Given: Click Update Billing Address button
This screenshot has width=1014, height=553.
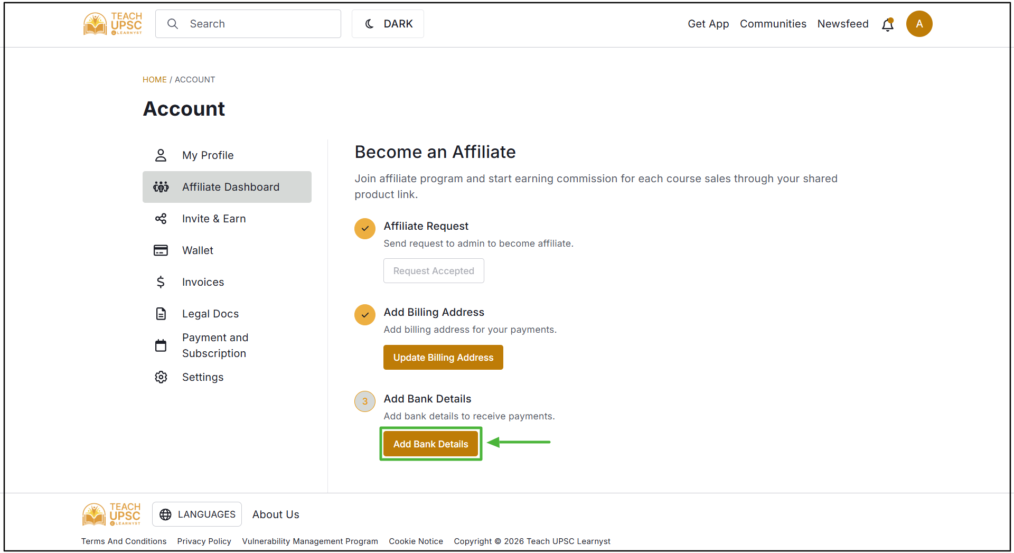Looking at the screenshot, I should 443,358.
